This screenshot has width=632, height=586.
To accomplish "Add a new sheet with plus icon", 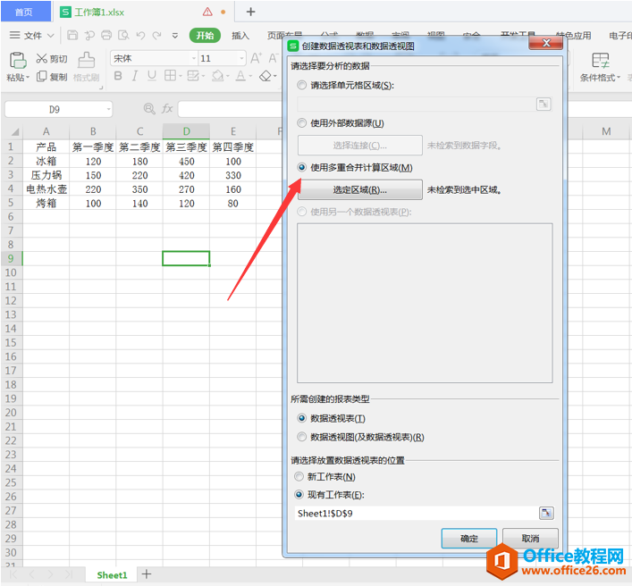I will point(147,574).
